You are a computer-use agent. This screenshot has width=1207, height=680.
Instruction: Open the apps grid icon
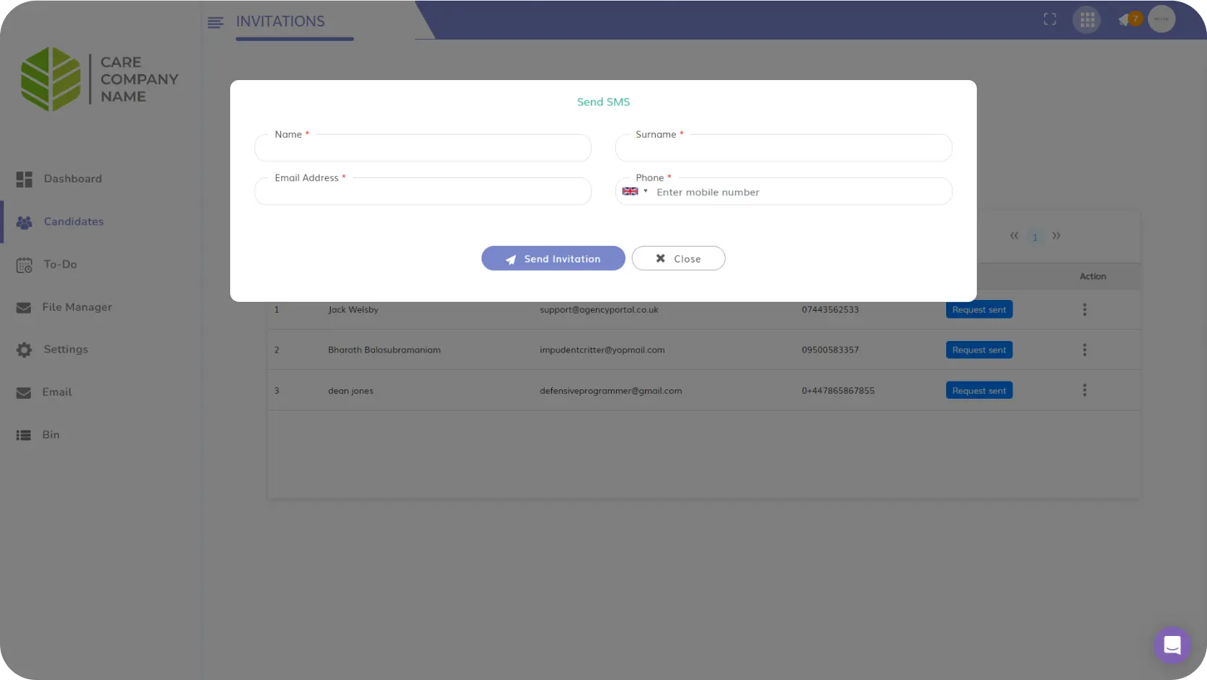tap(1087, 19)
